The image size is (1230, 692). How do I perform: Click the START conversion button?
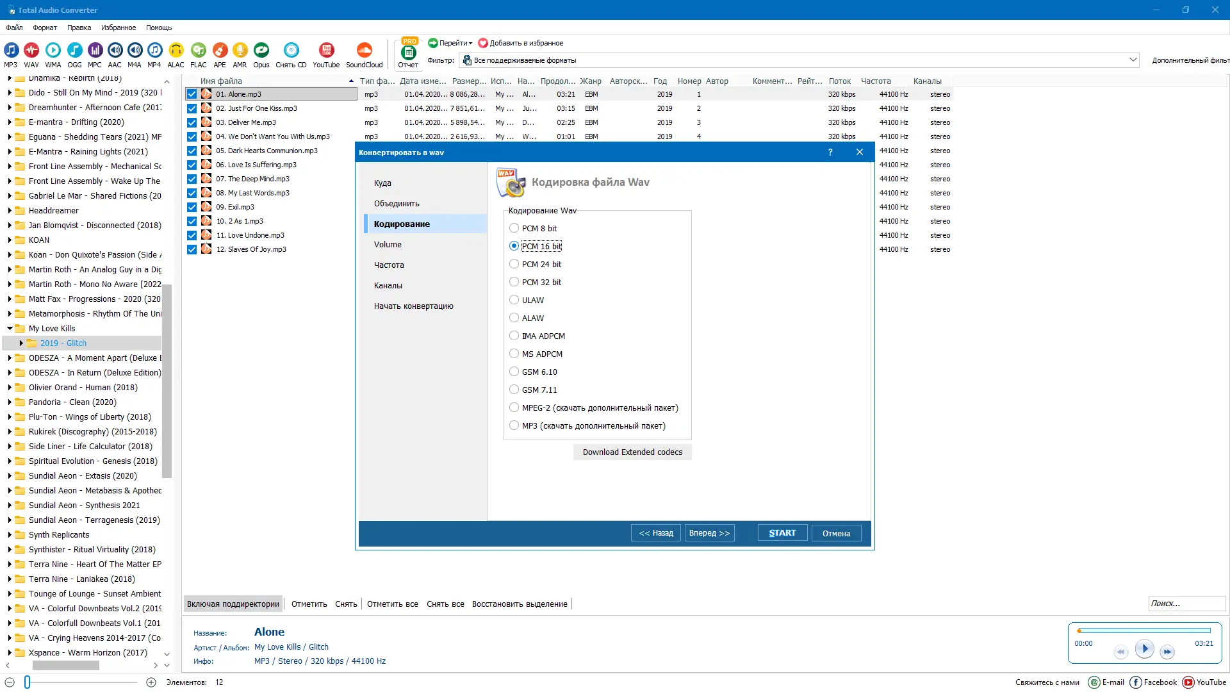click(782, 533)
